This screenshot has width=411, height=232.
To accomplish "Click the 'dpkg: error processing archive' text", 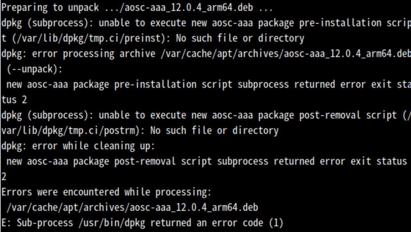I will pyautogui.click(x=78, y=54).
